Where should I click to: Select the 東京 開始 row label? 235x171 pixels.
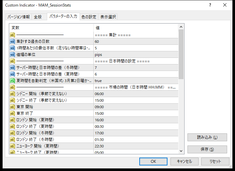click(x=25, y=107)
